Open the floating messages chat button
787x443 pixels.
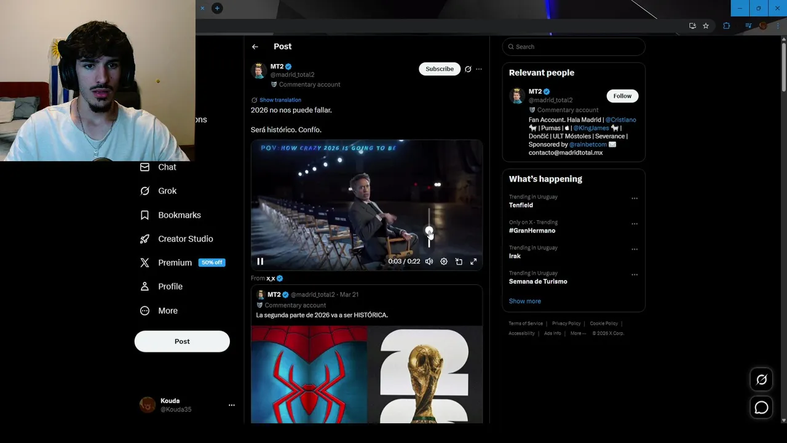coord(761,408)
